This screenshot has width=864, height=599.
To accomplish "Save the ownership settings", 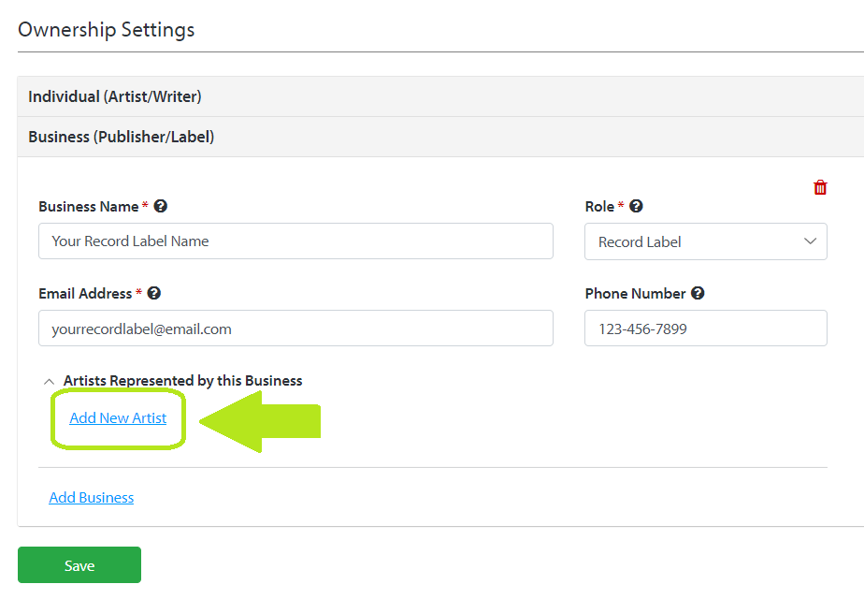I will coord(79,564).
